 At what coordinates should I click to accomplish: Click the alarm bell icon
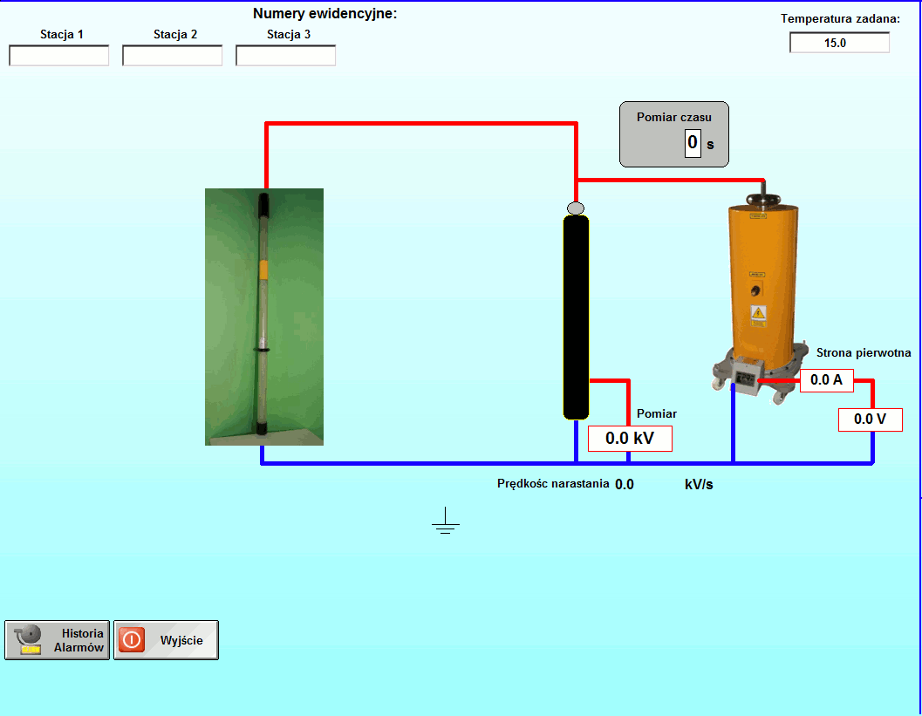point(28,639)
